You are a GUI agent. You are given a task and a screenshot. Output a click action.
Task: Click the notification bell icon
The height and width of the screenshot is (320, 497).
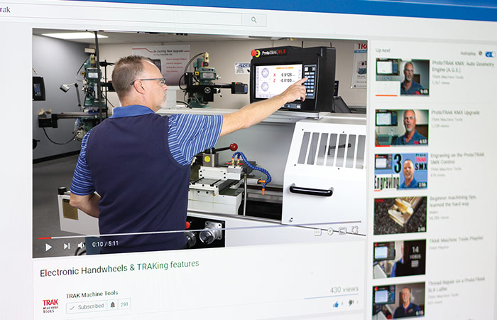click(112, 305)
